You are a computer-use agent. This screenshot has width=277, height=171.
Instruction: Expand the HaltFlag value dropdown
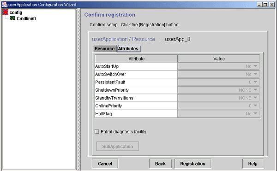(218, 114)
